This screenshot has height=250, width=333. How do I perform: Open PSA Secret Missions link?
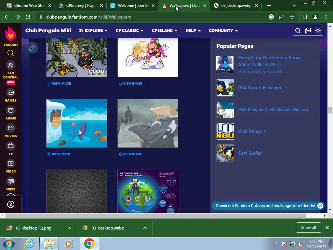[x=260, y=88]
